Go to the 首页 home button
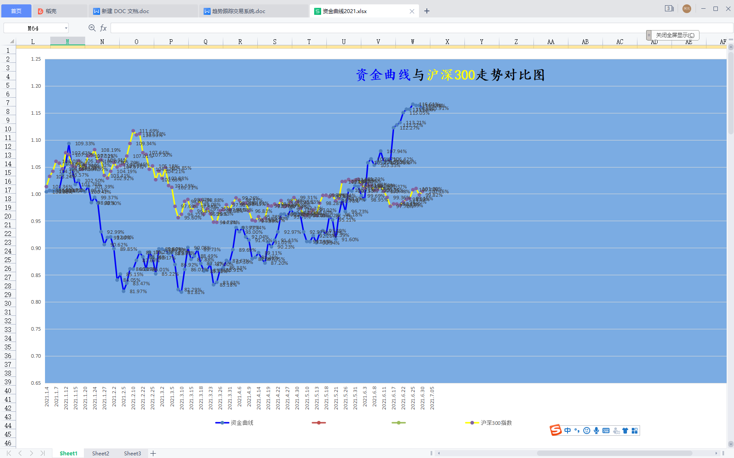This screenshot has width=734, height=458. 16,11
